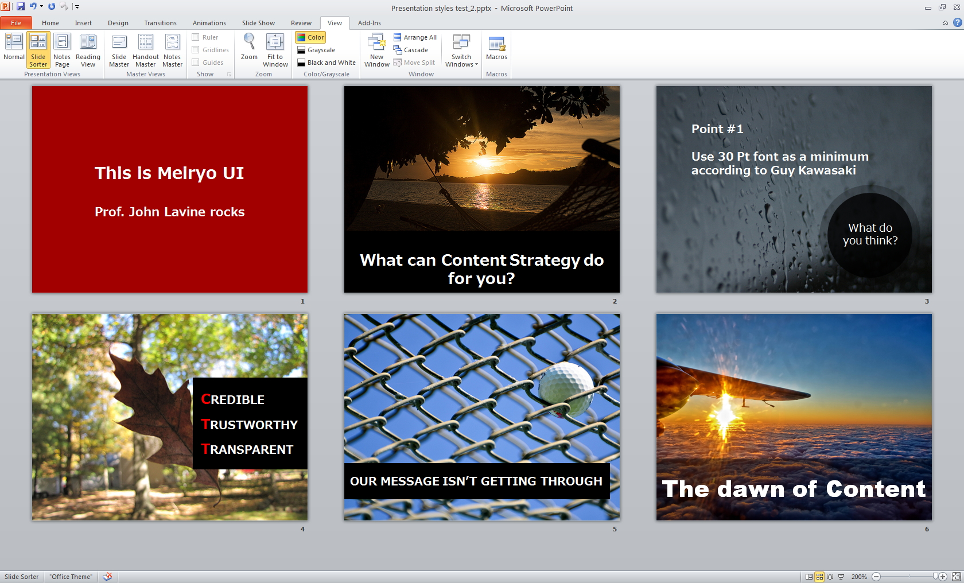Expand the Switch Windows dropdown
This screenshot has width=964, height=583.
(x=461, y=50)
